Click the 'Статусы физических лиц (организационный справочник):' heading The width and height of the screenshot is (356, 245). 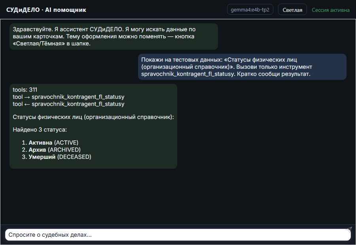[93, 117]
